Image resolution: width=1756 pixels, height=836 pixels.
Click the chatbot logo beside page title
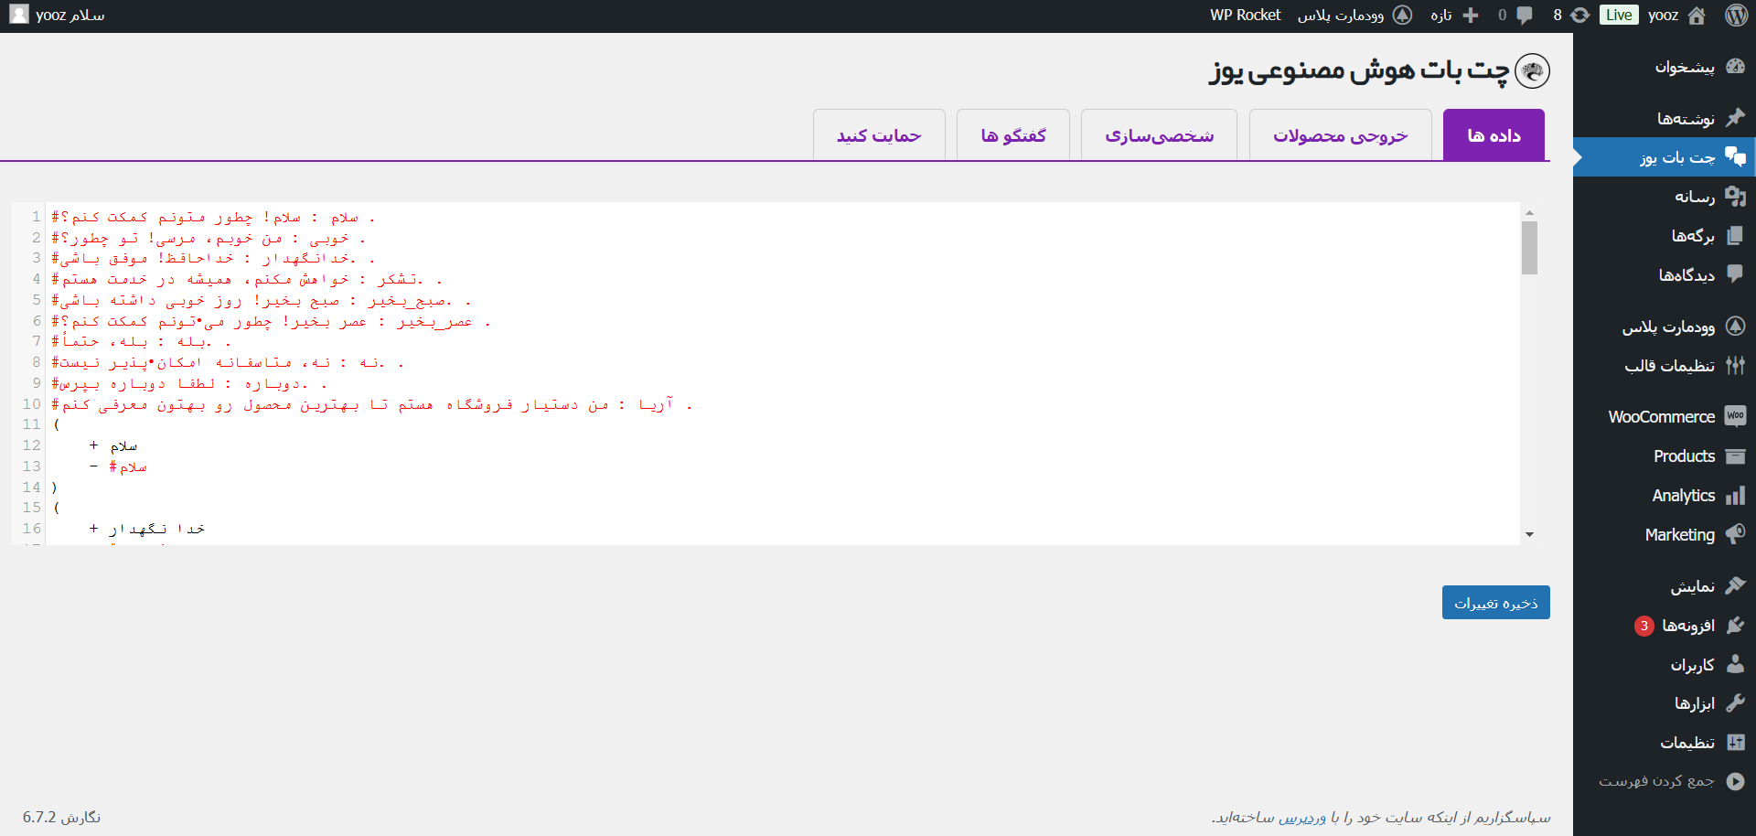1533,70
